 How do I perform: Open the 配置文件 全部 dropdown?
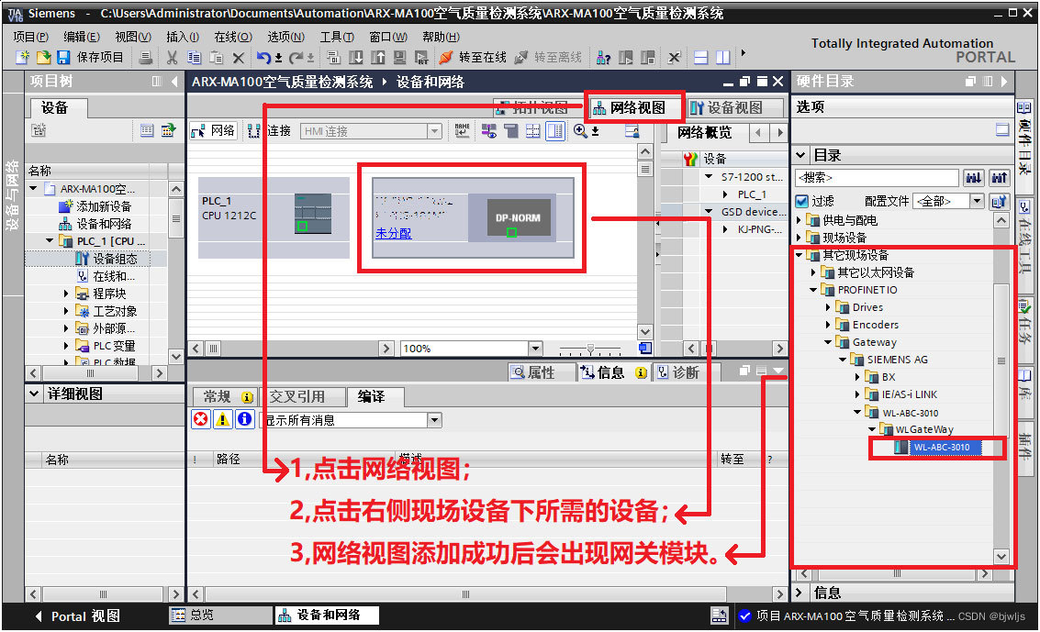point(977,201)
